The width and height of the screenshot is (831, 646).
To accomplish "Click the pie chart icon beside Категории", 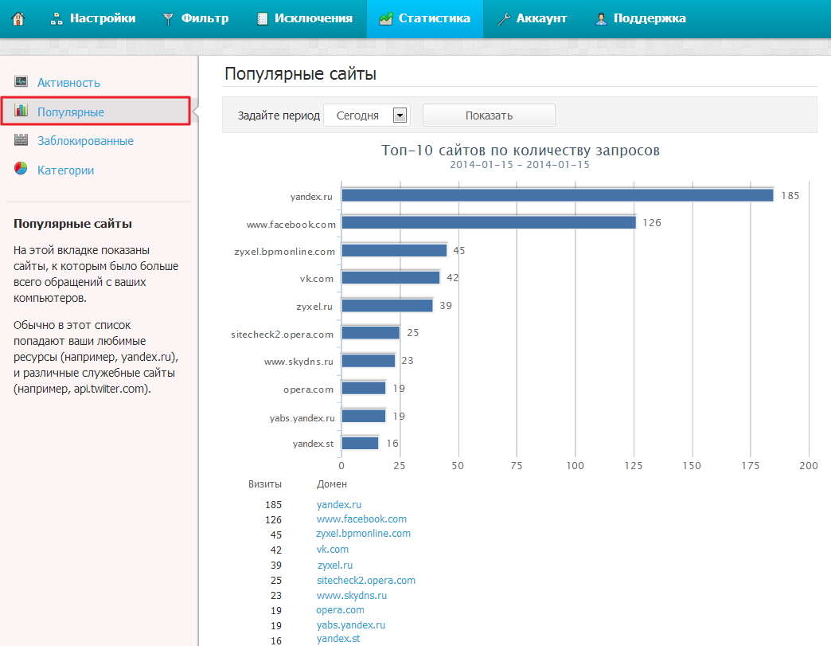I will pyautogui.click(x=21, y=170).
